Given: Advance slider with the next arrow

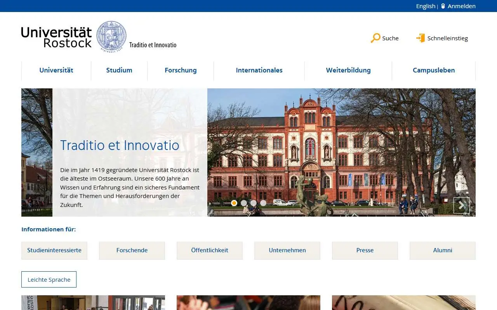Looking at the screenshot, I should coord(462,205).
